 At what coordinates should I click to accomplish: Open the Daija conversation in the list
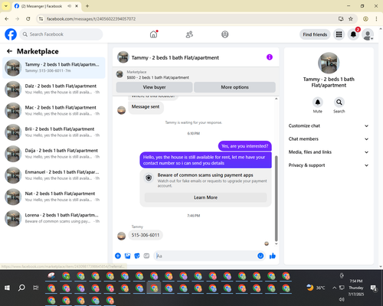tap(54, 154)
